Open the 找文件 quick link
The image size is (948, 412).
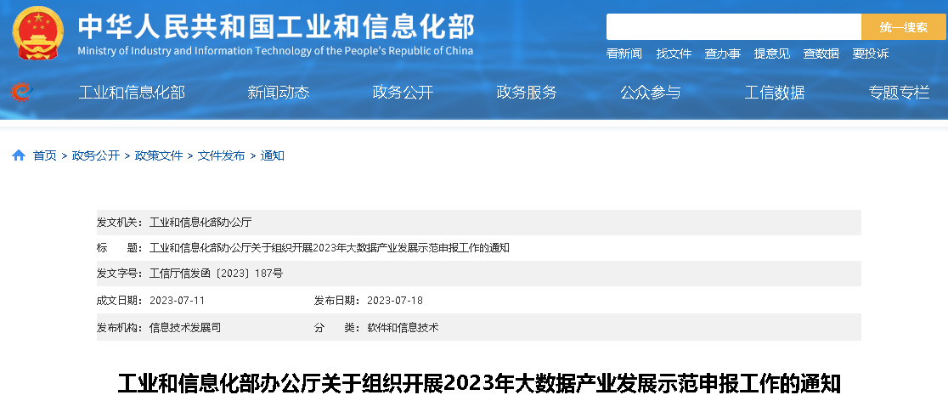click(x=674, y=54)
